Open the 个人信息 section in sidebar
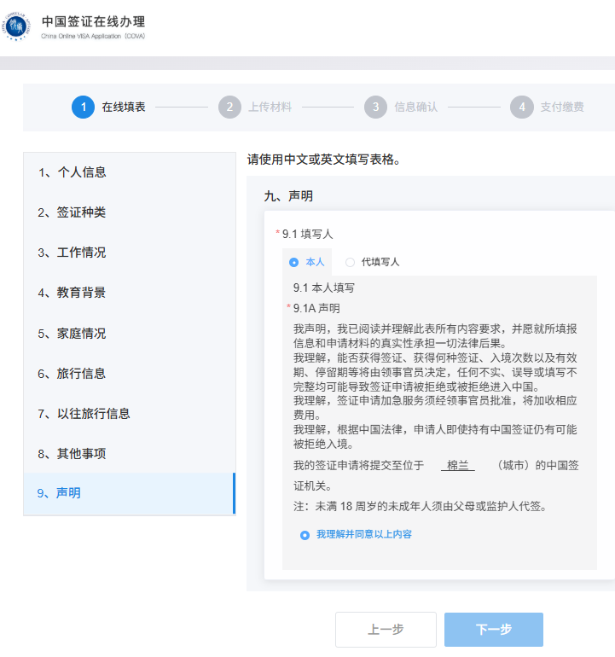Screen dimensions: 615x657 tap(73, 172)
